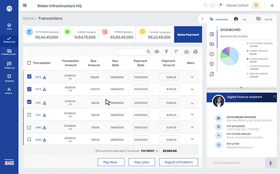Viewport: 280px width, 174px height.
Task: Check the checkbox for invoice 4545
Action: coord(29,139)
